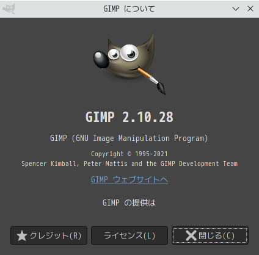Click the Copyright © 1995-2021 line
This screenshot has width=259, height=255.
click(129, 154)
